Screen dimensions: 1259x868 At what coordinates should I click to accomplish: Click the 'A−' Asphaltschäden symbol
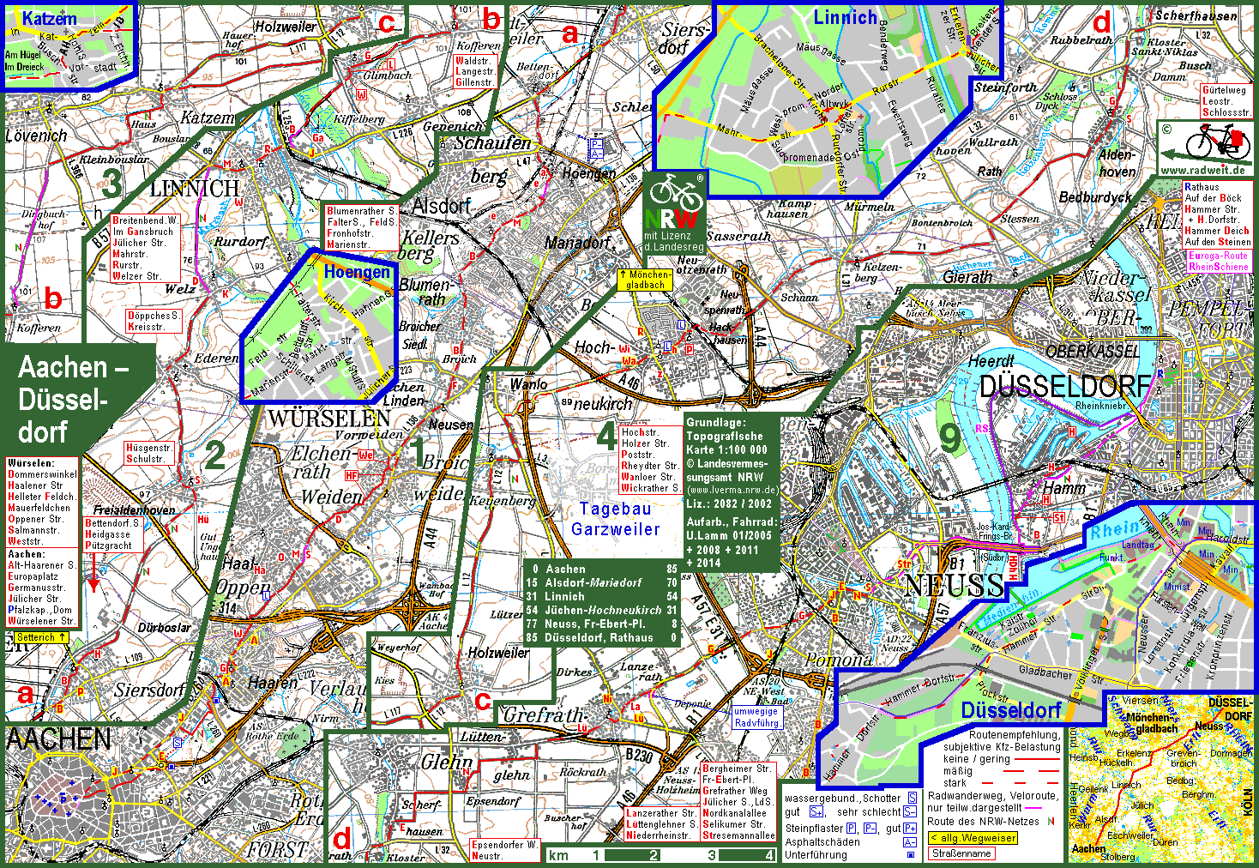coord(910,841)
